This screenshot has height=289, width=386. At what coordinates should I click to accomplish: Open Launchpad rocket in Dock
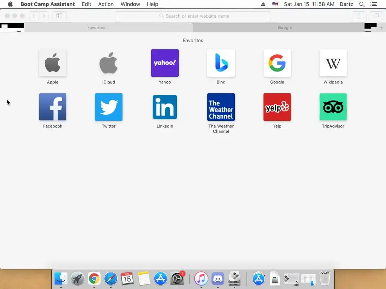click(x=77, y=278)
